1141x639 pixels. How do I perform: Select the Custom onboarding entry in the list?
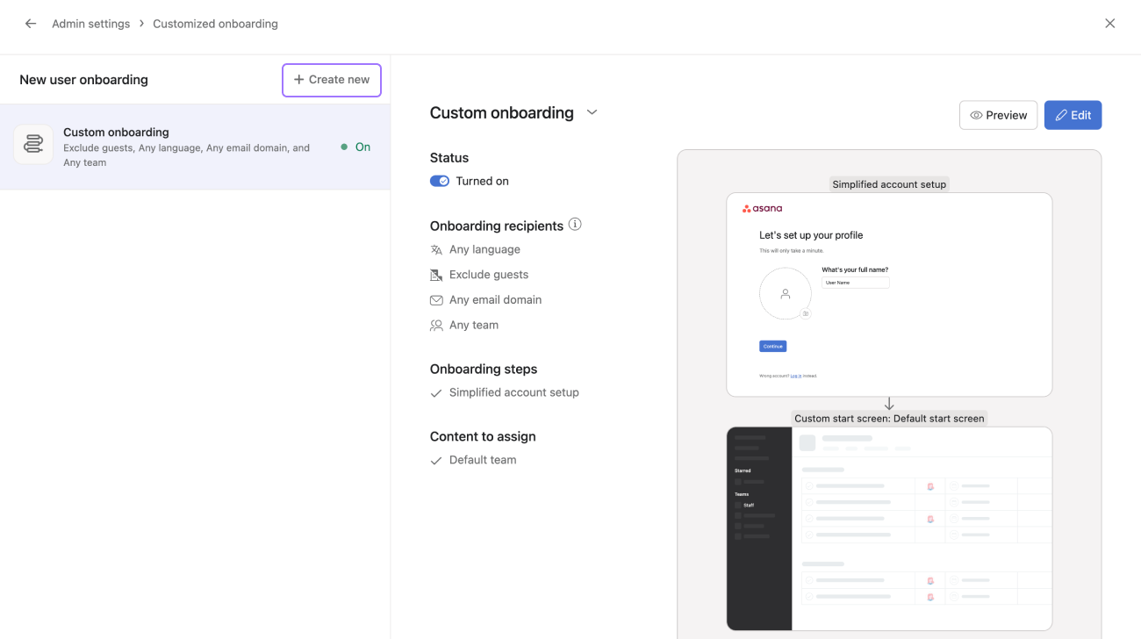(176, 145)
